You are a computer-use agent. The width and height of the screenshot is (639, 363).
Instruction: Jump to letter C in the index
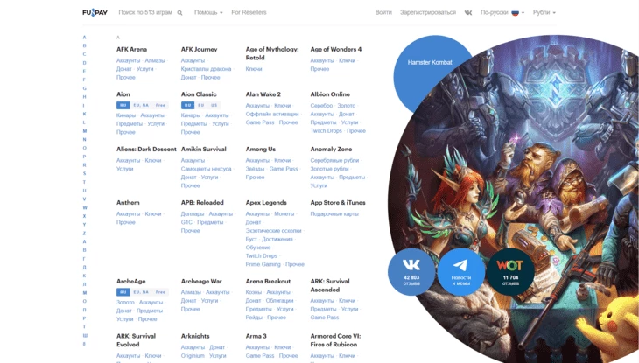tap(84, 54)
